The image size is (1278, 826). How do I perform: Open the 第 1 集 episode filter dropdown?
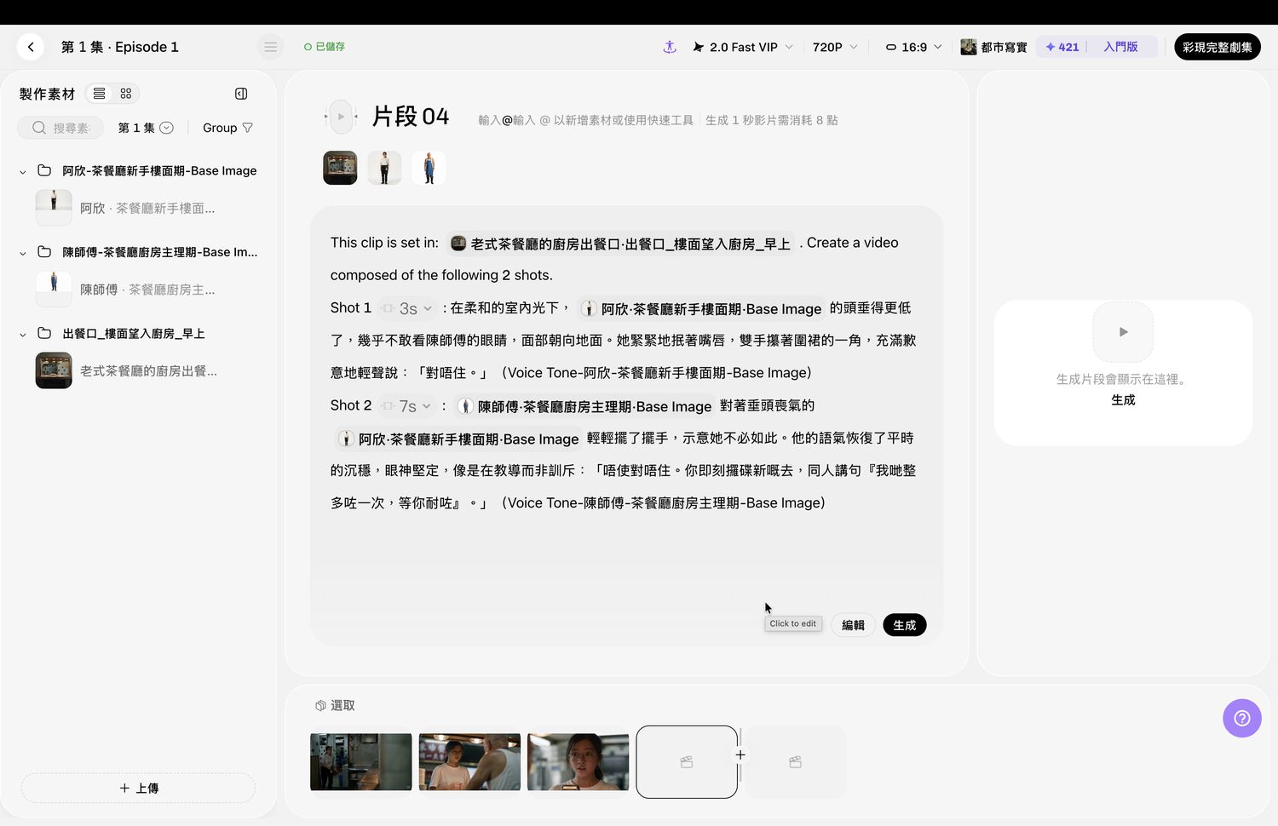[x=146, y=128]
